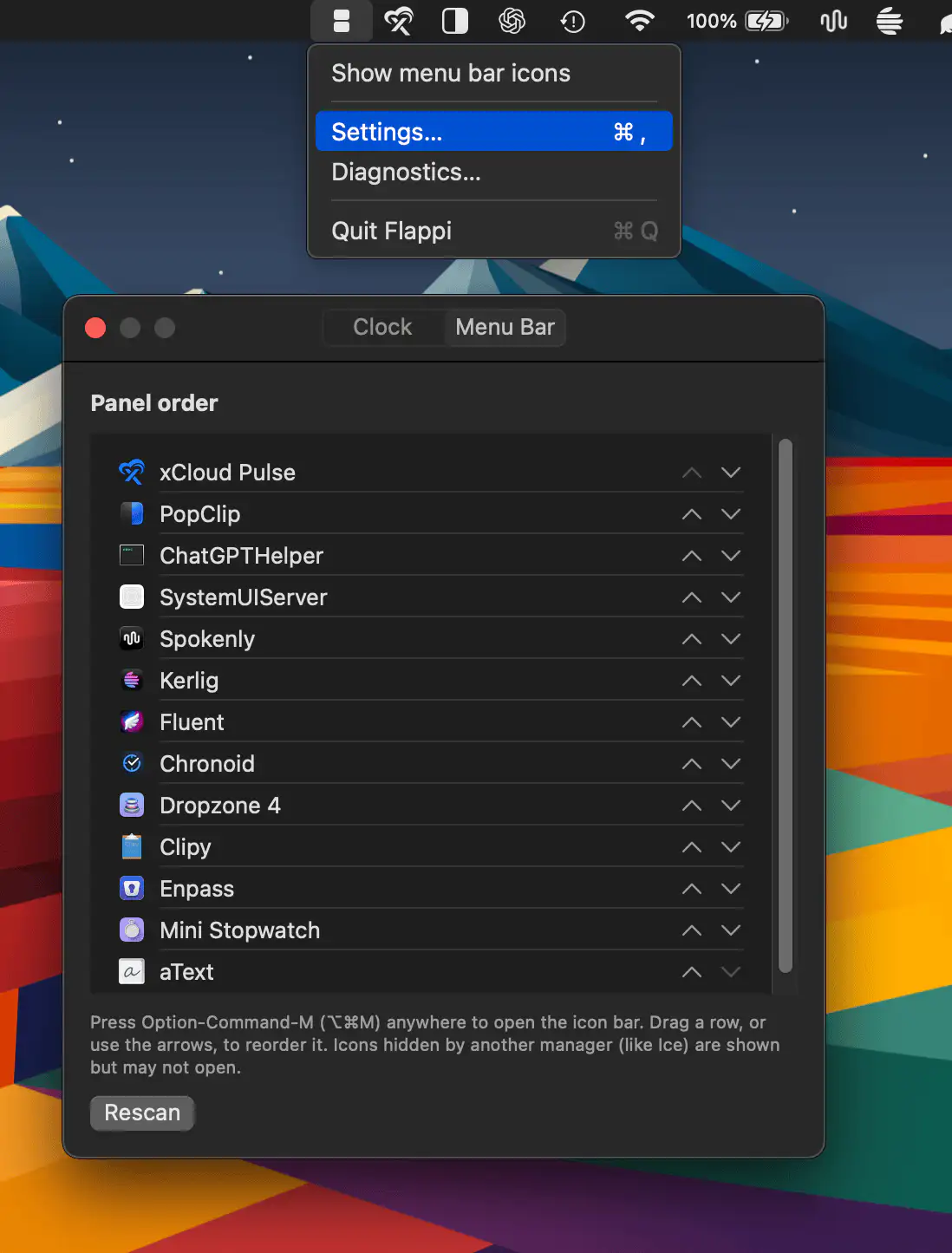Move PopClip up in panel order
The width and height of the screenshot is (952, 1253).
pyautogui.click(x=692, y=514)
